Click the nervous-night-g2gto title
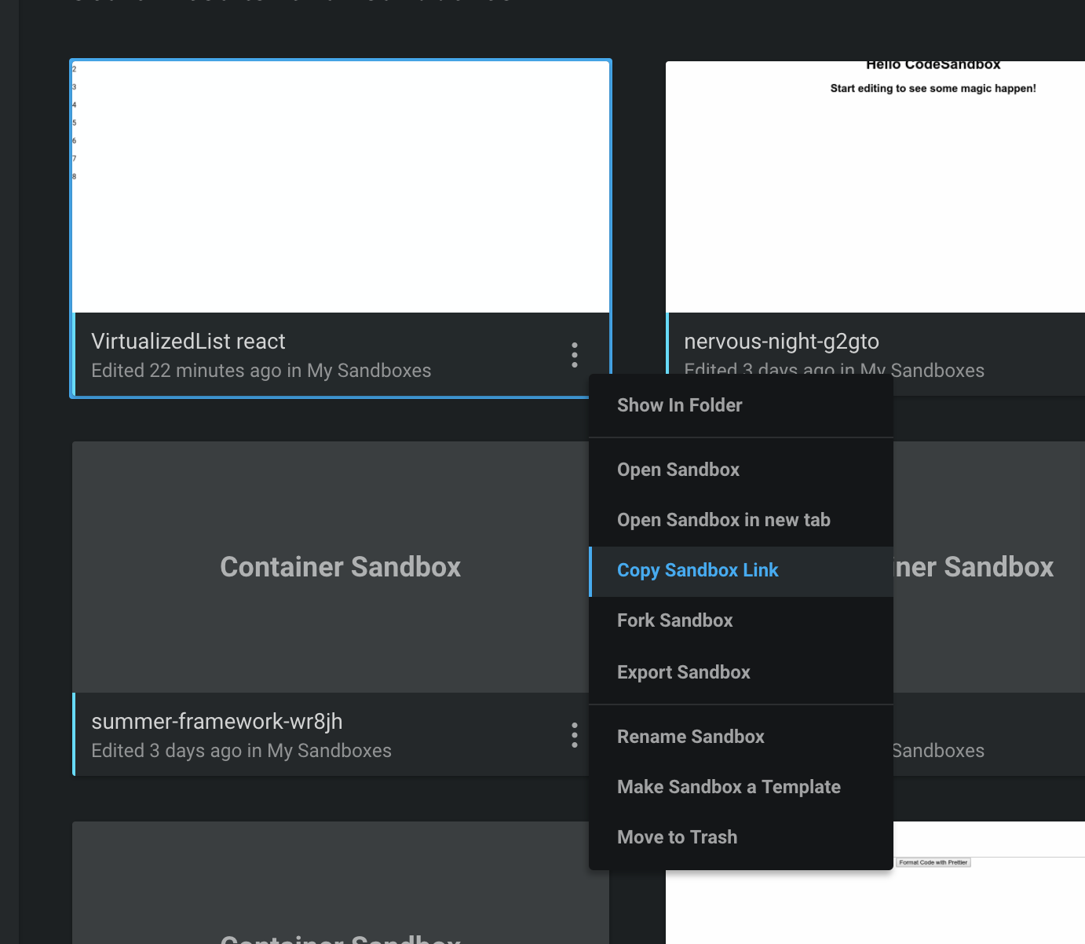 (781, 342)
